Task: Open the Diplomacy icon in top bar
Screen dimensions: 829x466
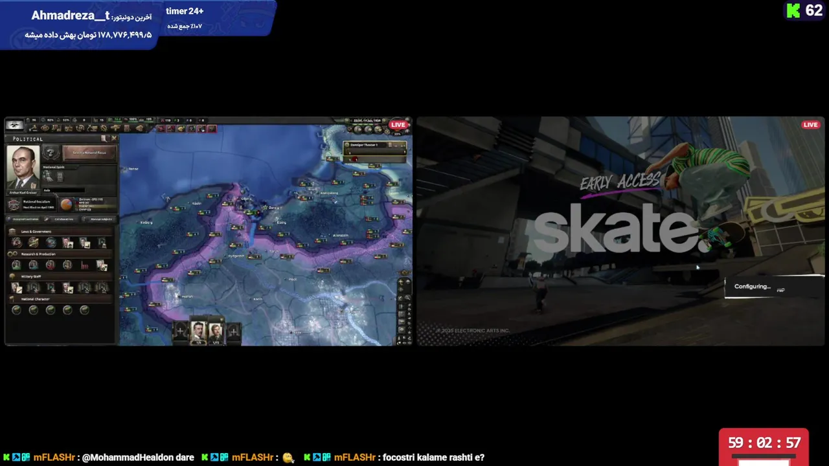Action: point(69,128)
